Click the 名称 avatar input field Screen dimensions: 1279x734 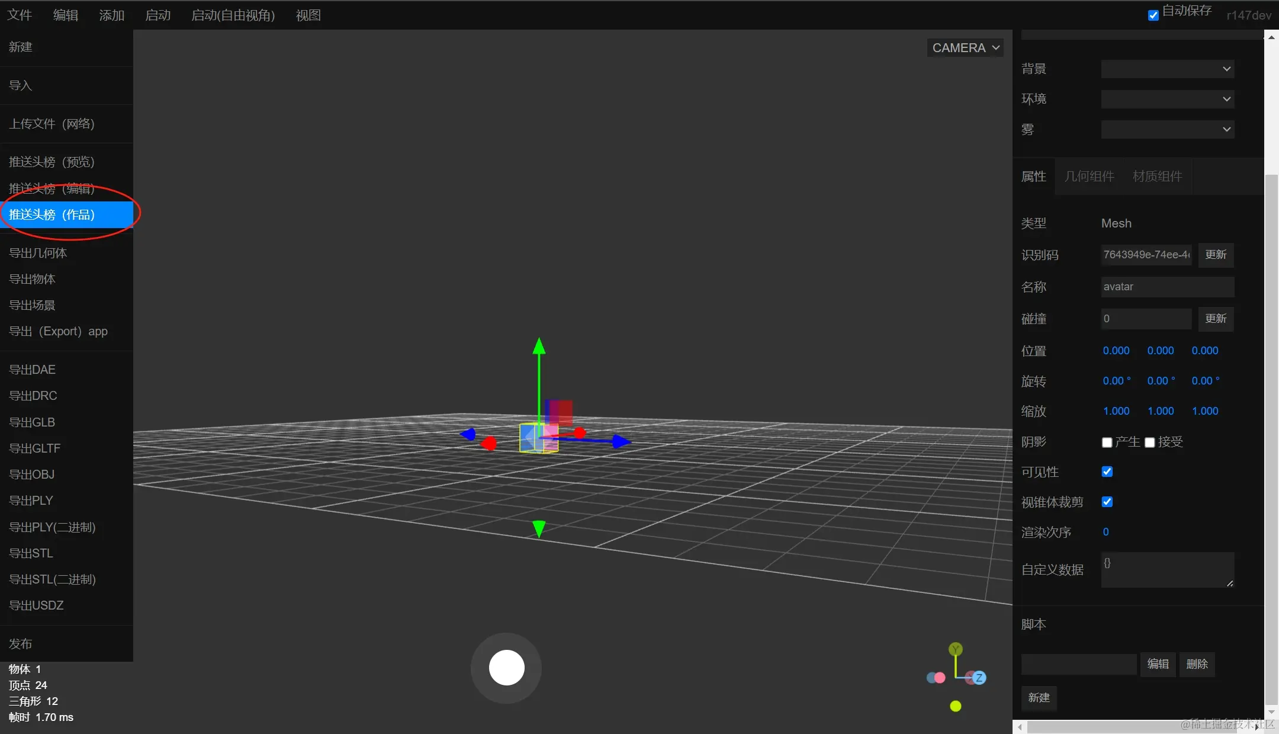[1167, 287]
